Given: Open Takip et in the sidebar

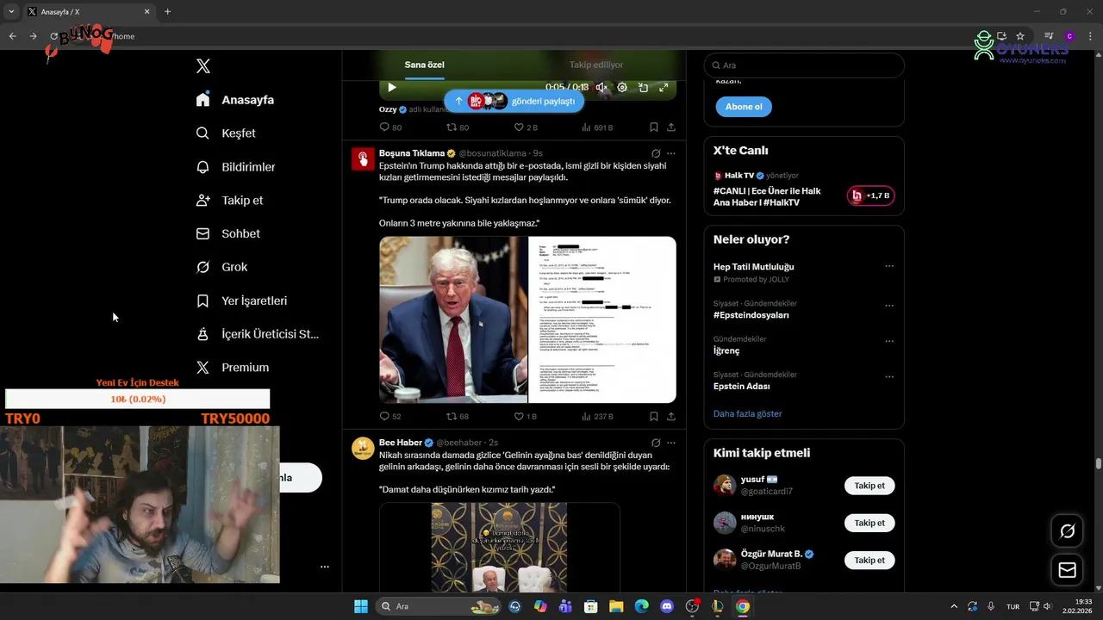Looking at the screenshot, I should (x=229, y=201).
